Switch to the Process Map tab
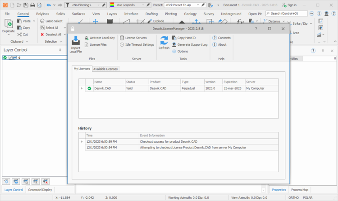The height and width of the screenshot is (201, 338). pyautogui.click(x=300, y=190)
